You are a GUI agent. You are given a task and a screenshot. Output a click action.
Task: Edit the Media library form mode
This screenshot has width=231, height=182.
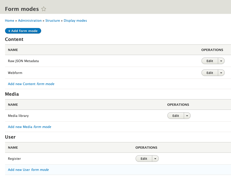175,116
